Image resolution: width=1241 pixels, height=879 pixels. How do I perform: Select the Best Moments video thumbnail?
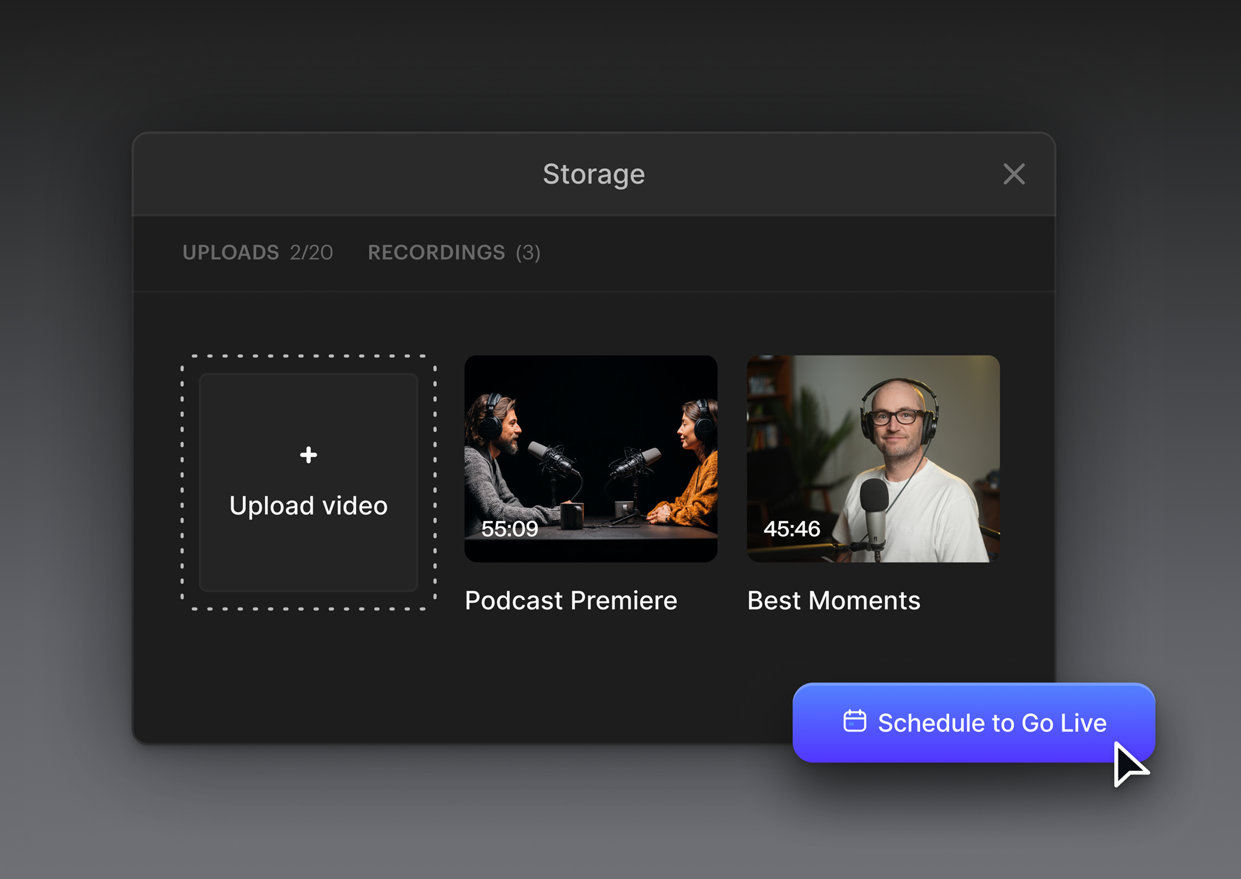click(873, 458)
